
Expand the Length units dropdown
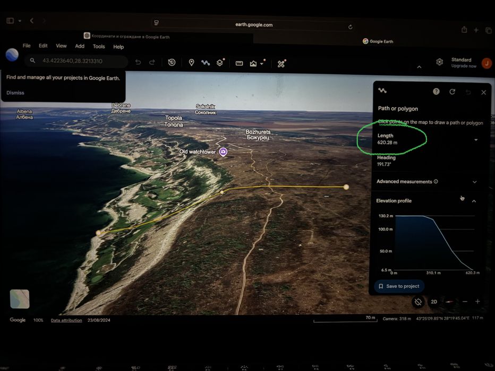point(476,139)
